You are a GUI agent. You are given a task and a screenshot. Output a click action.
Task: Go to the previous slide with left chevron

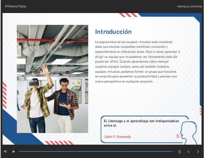[188, 152]
